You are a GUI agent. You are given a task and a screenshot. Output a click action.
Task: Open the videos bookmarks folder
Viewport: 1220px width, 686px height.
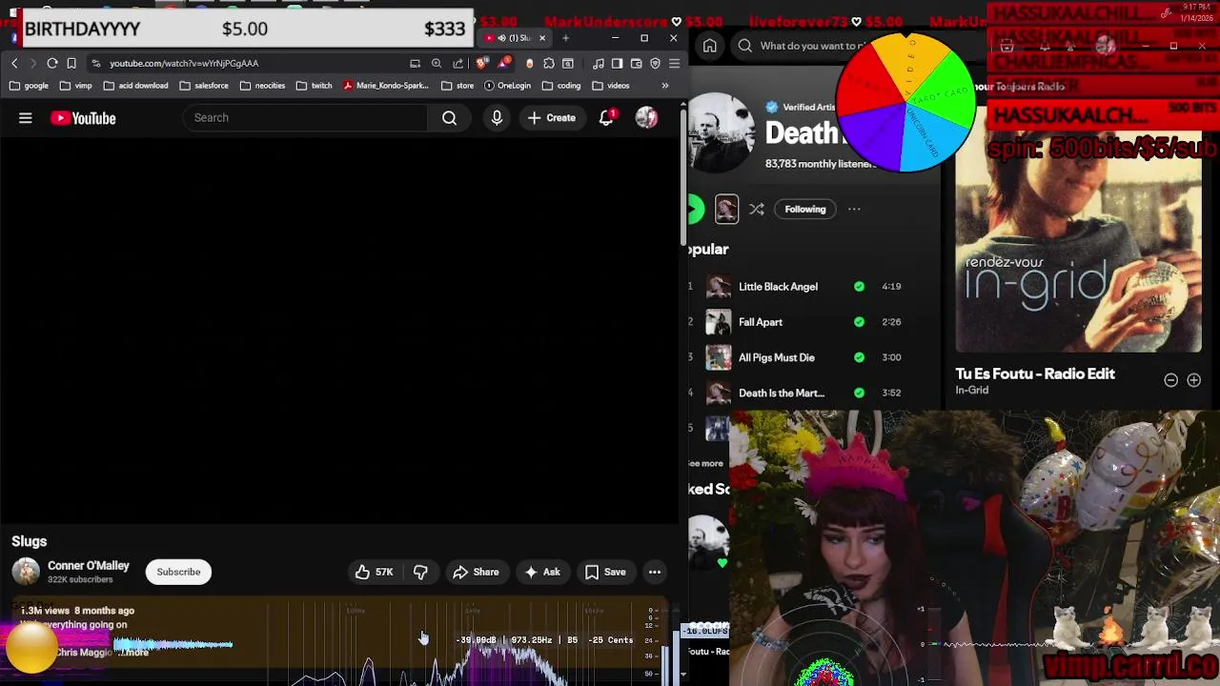611,85
